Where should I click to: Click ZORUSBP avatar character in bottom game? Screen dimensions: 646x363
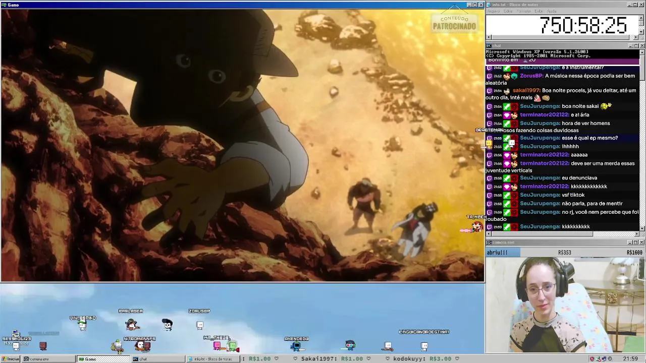(x=200, y=325)
